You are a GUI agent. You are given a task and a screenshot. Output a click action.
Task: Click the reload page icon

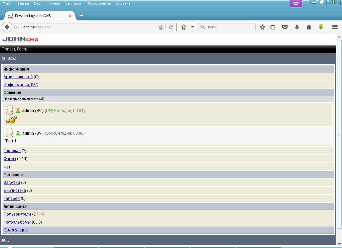(171, 27)
